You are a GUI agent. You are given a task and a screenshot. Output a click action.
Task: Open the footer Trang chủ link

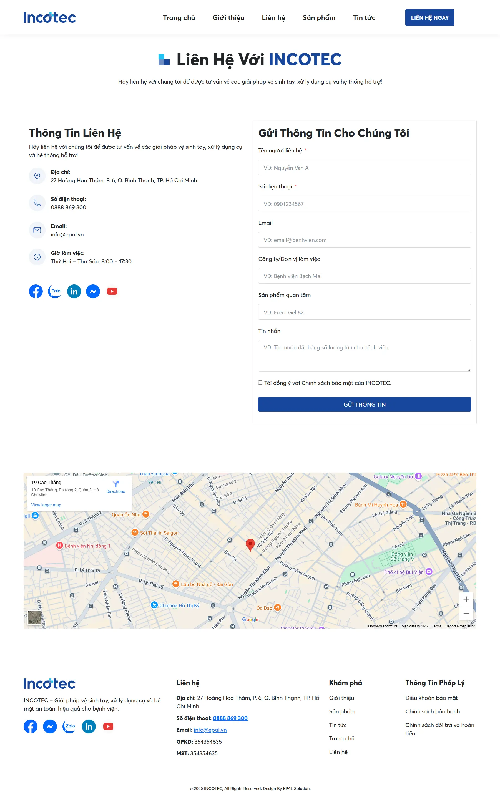(x=342, y=739)
